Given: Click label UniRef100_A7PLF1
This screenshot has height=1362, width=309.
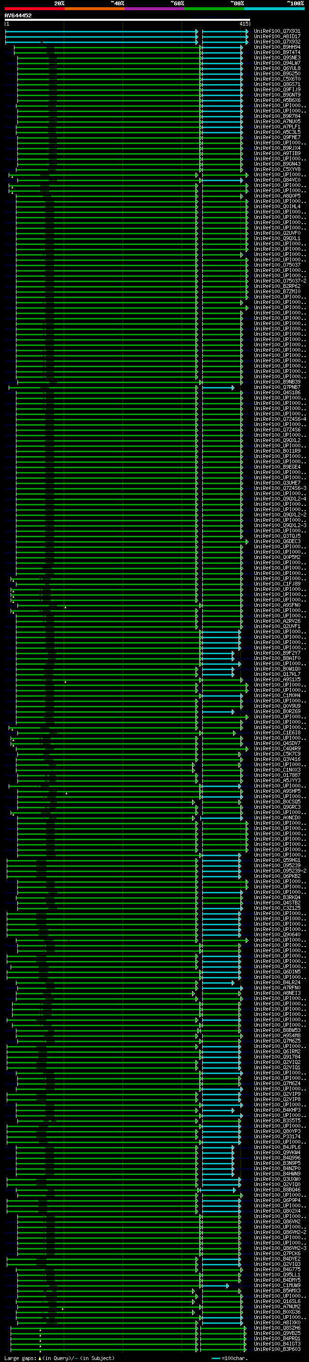Looking at the screenshot, I should [x=277, y=127].
